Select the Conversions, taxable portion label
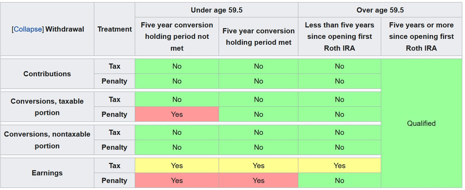 (47, 107)
